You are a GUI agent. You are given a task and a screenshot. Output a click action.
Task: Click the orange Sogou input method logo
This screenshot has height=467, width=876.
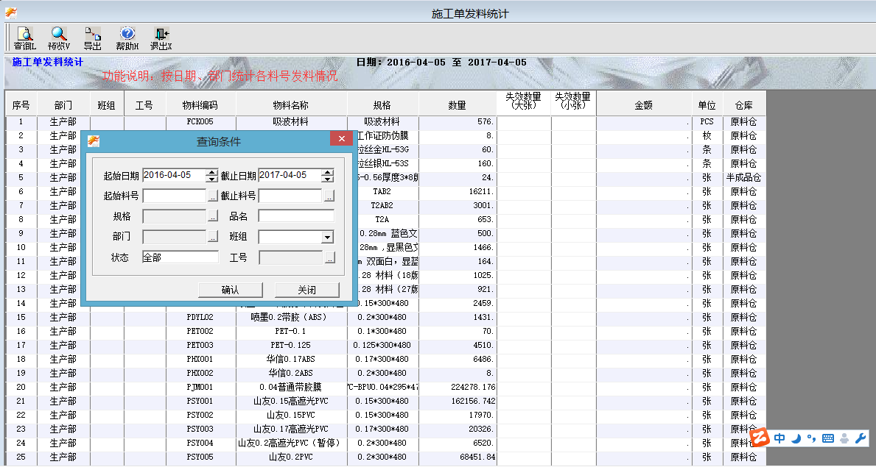coord(760,438)
